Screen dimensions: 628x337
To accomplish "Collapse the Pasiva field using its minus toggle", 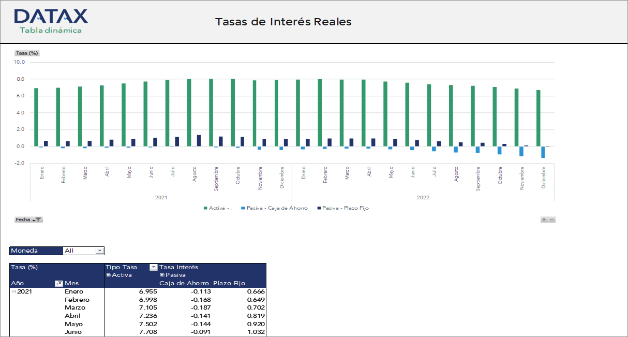I will coord(161,276).
